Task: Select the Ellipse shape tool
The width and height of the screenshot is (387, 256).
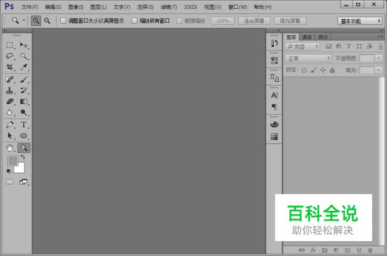Action: tap(24, 136)
